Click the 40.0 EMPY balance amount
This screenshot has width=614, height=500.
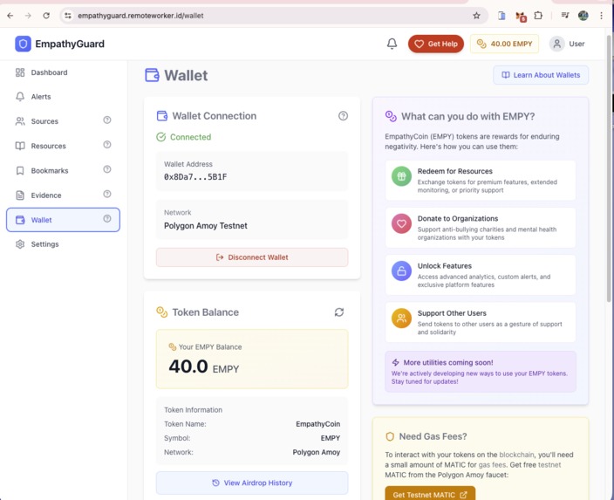click(x=204, y=366)
